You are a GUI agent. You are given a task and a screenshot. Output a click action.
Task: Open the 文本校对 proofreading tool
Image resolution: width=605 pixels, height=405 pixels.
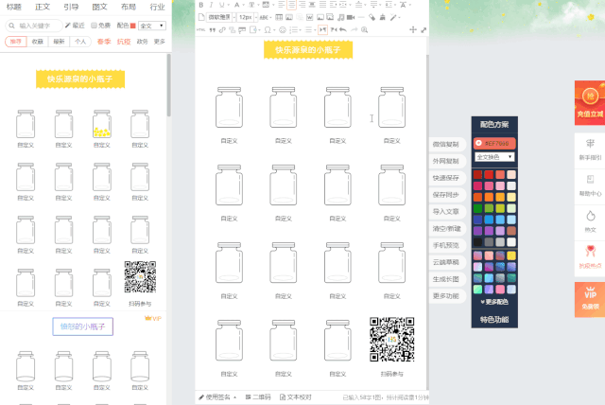[x=297, y=397]
